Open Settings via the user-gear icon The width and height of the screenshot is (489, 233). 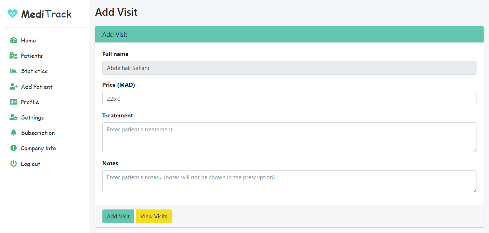pos(14,117)
